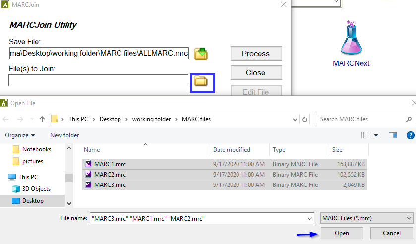
Task: Select Notebooks in the navigation pane
Action: coord(37,149)
